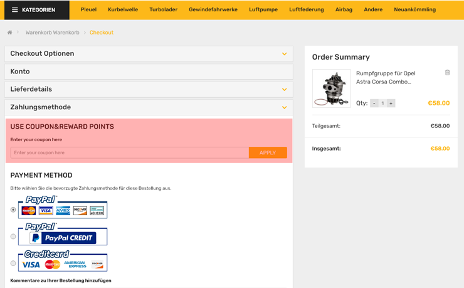Open the Gewindefahrwerke category
The image size is (464, 288).
[213, 9]
